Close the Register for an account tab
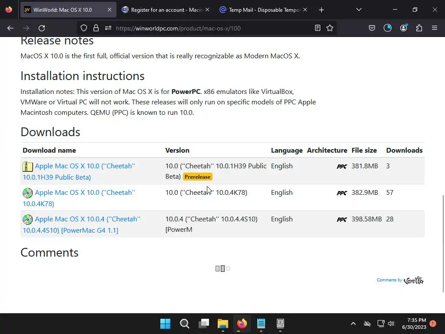This screenshot has width=445, height=334. point(207,10)
